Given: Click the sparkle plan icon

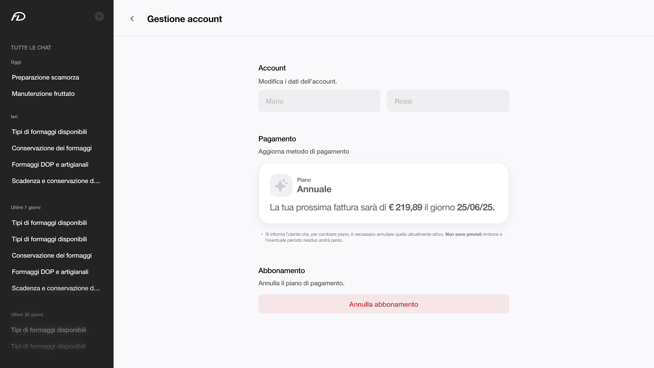Looking at the screenshot, I should (x=281, y=185).
